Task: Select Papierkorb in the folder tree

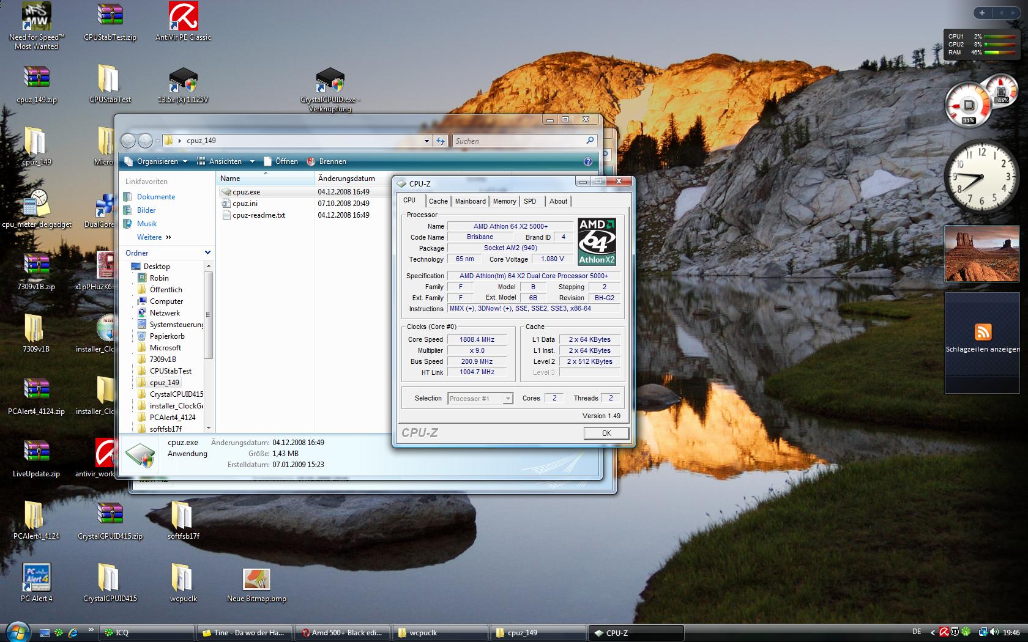Action: pyautogui.click(x=161, y=336)
